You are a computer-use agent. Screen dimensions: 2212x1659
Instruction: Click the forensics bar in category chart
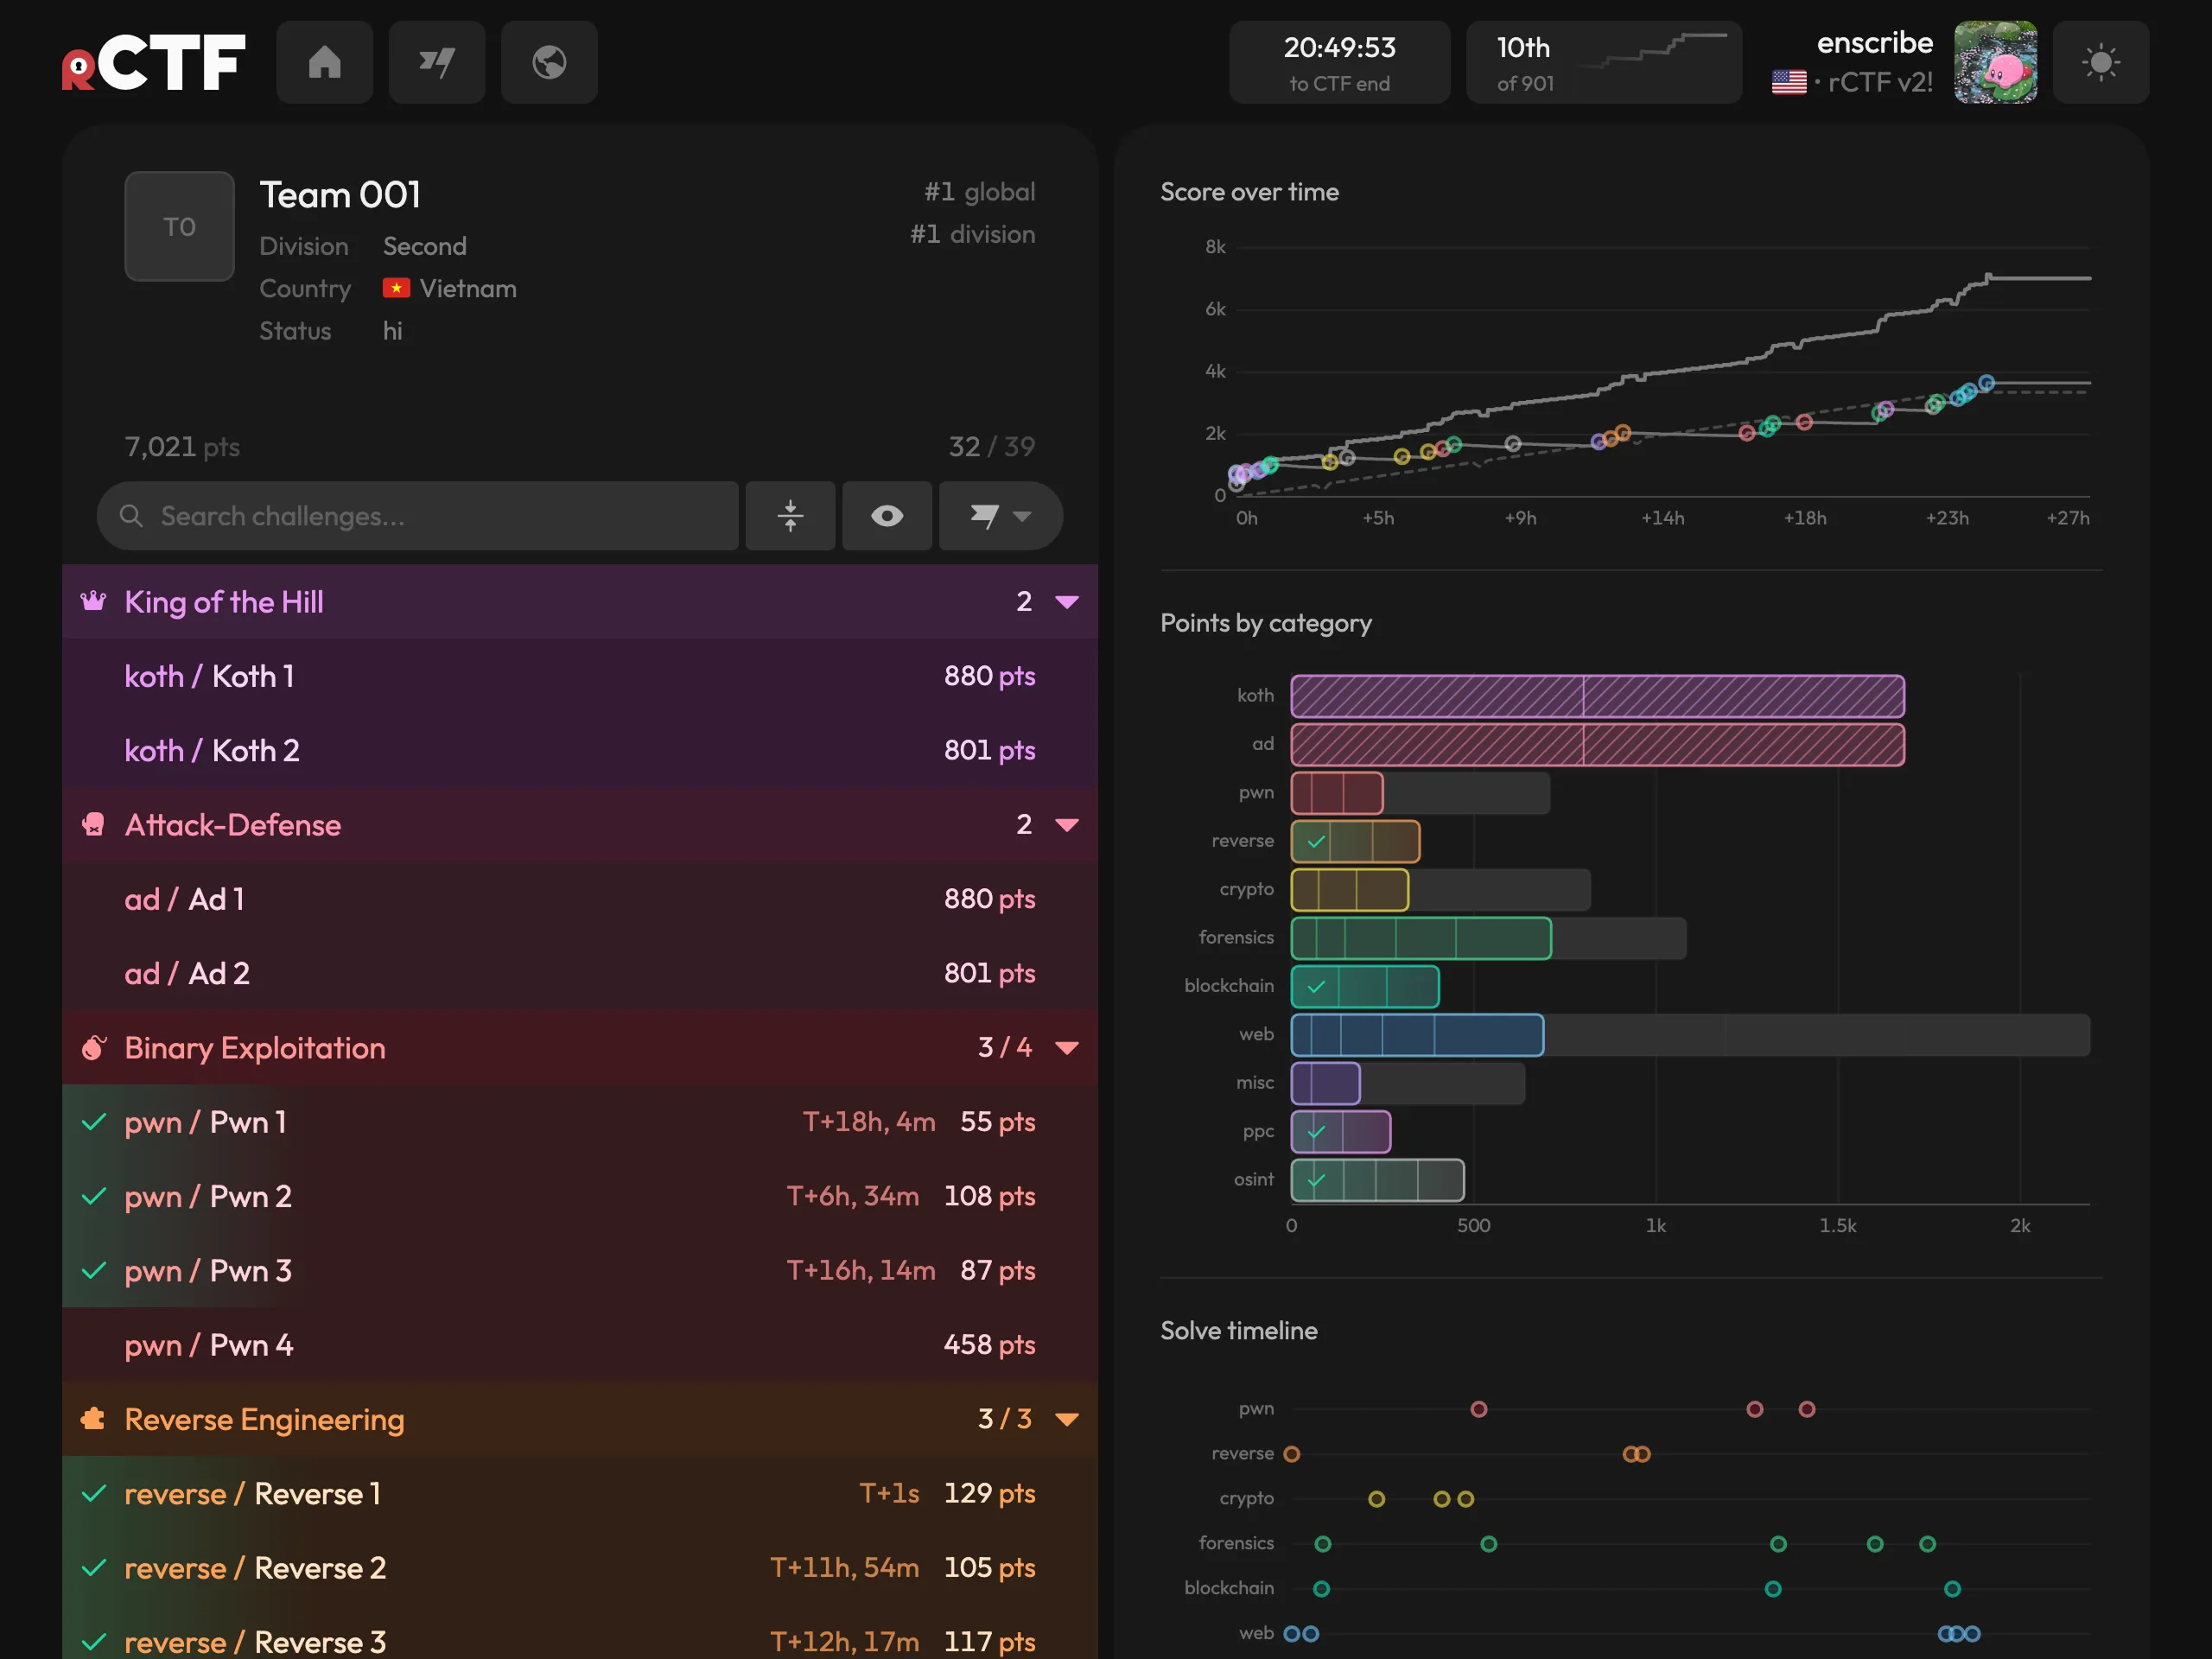click(x=1421, y=938)
